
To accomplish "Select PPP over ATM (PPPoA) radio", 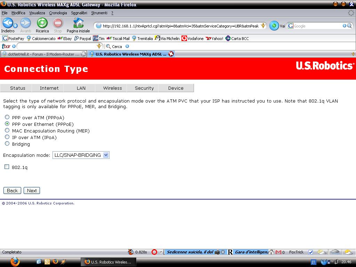I will pos(7,117).
